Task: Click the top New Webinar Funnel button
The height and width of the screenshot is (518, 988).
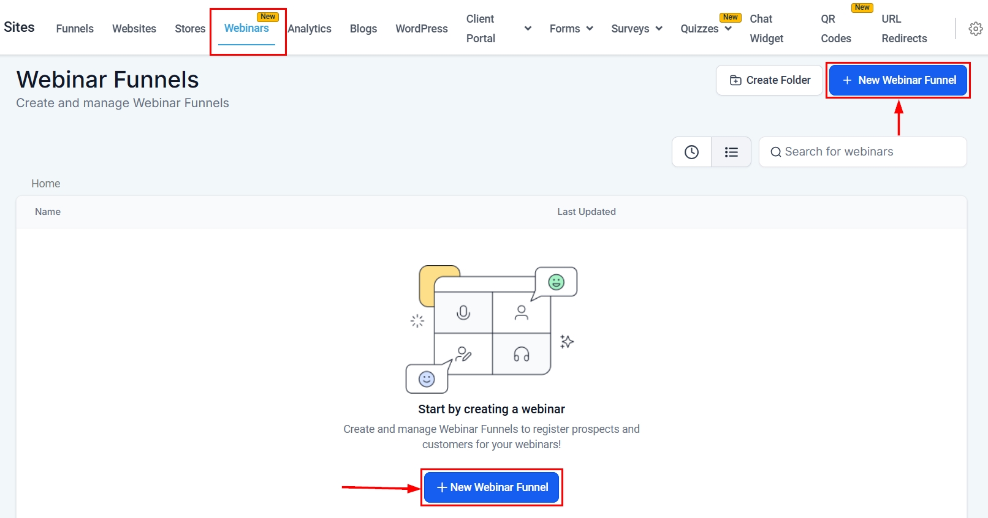Action: coord(898,80)
